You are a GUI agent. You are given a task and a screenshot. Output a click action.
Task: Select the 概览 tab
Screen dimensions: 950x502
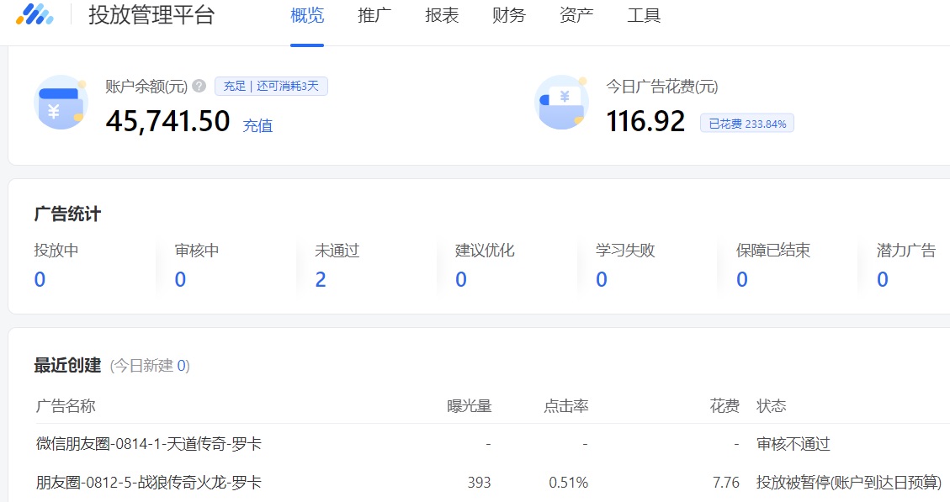306,15
